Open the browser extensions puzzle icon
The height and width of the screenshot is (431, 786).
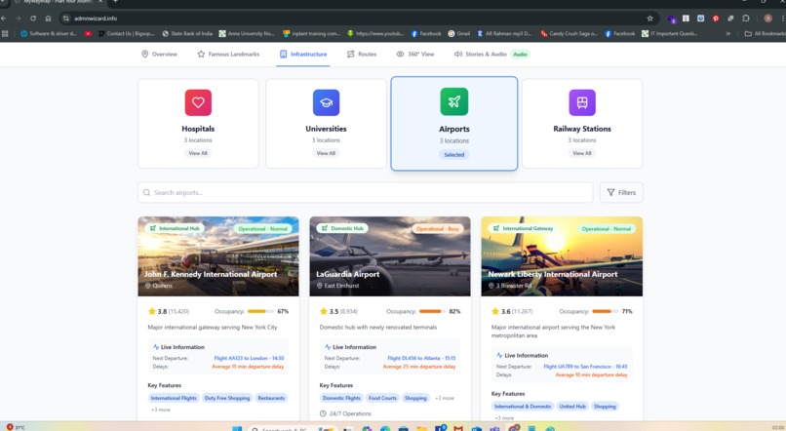[x=746, y=19]
